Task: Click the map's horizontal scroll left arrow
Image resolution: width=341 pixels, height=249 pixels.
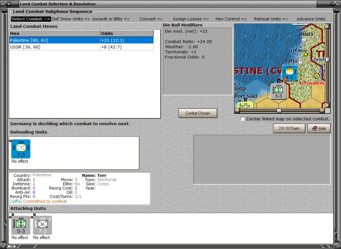Action: tap(237, 111)
